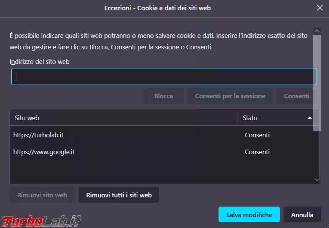Sort by the Sito web column header

(124, 118)
